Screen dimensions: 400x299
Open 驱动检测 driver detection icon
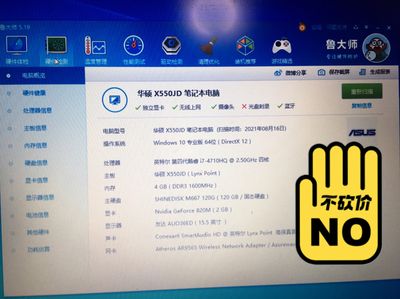171,46
